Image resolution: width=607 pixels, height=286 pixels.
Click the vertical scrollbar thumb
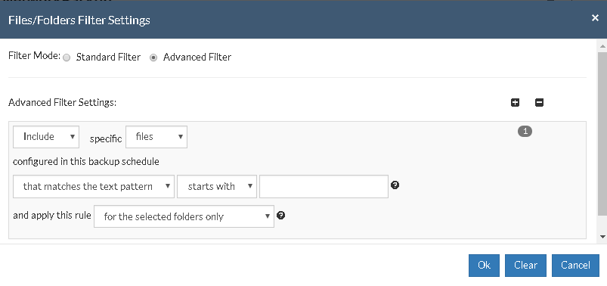tap(602, 134)
